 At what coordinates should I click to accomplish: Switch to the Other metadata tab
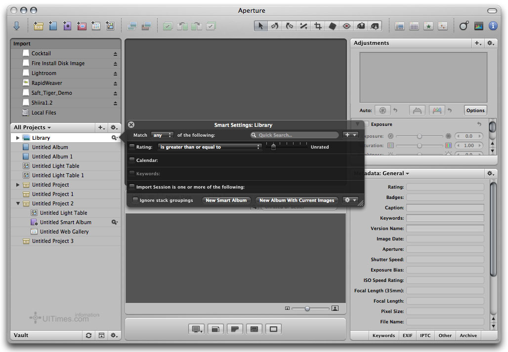point(445,336)
